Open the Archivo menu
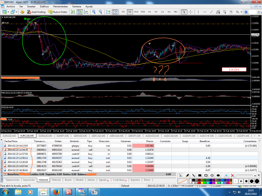Image resolution: width=262 pixels, height=196 pixels. coord(11,7)
